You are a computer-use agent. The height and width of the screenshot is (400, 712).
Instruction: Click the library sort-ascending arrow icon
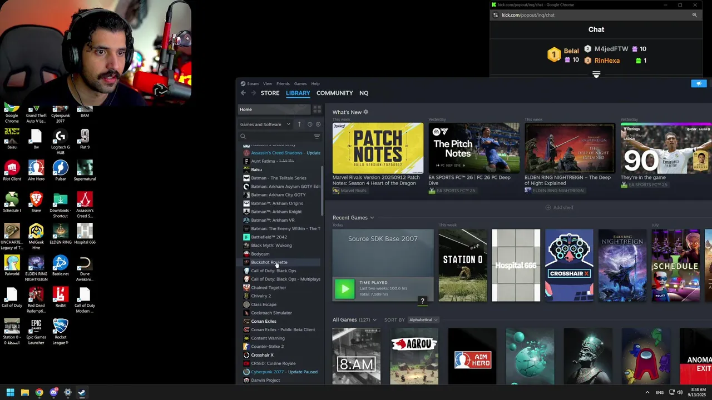[299, 124]
